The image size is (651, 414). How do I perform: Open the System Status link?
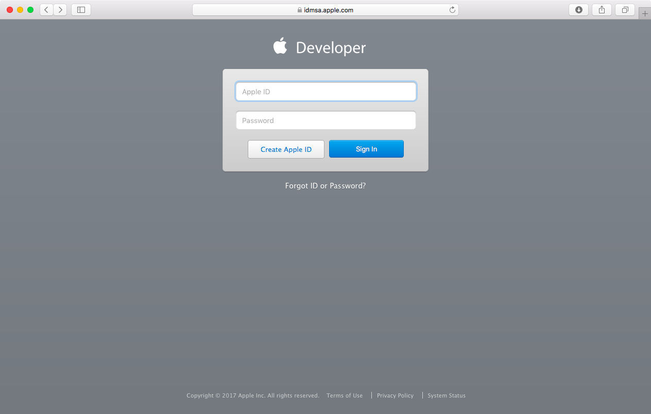tap(447, 395)
